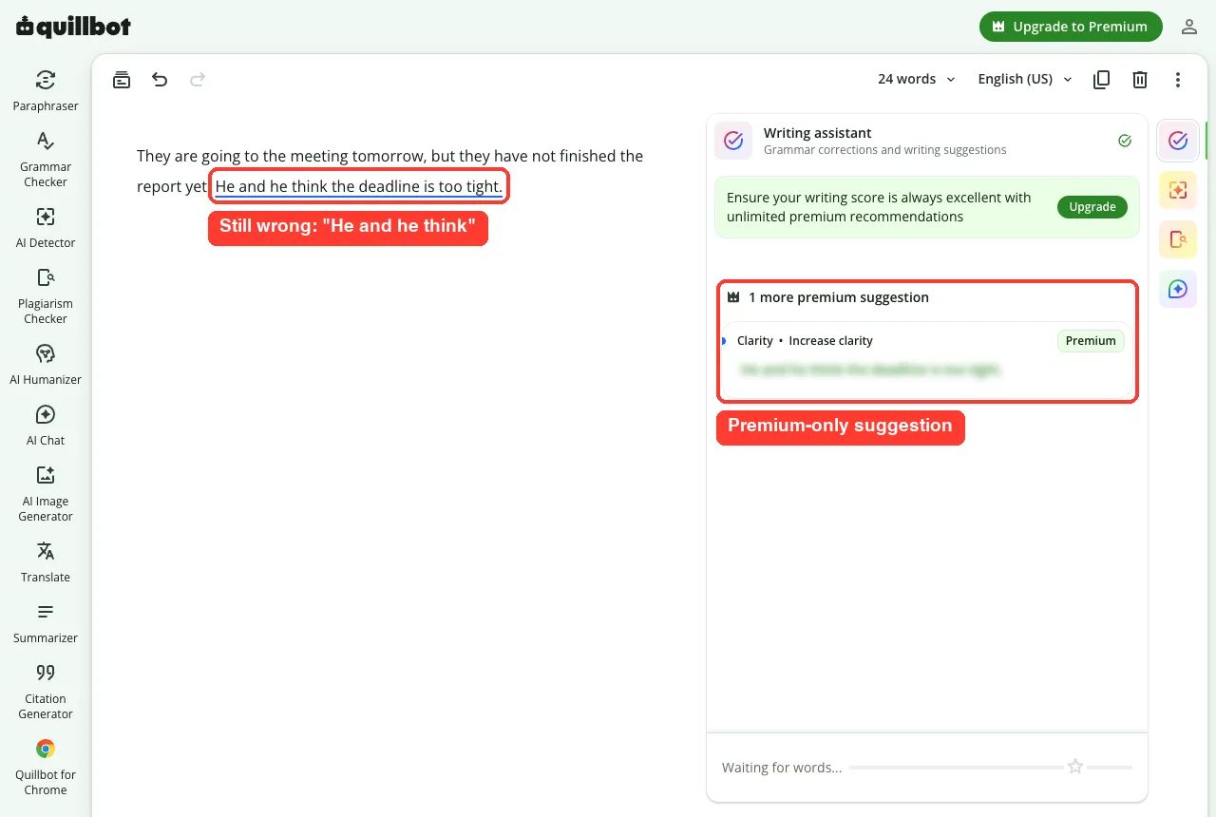Redo the last edit
Screen dimensions: 1216x817
[x=198, y=80]
